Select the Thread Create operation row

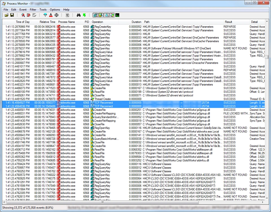(x=134, y=99)
